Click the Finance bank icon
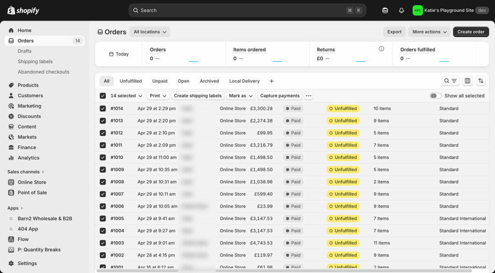The width and height of the screenshot is (495, 273). tap(12, 148)
